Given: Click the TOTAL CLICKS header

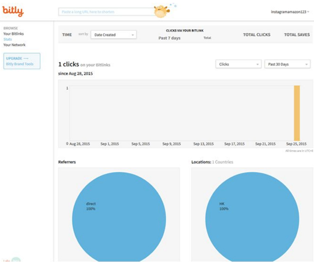Looking at the screenshot, I should [x=257, y=35].
